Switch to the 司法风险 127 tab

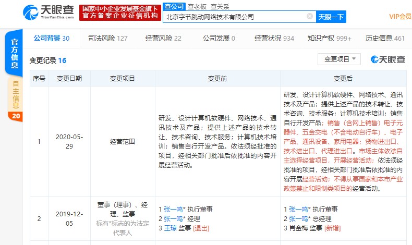click(108, 39)
